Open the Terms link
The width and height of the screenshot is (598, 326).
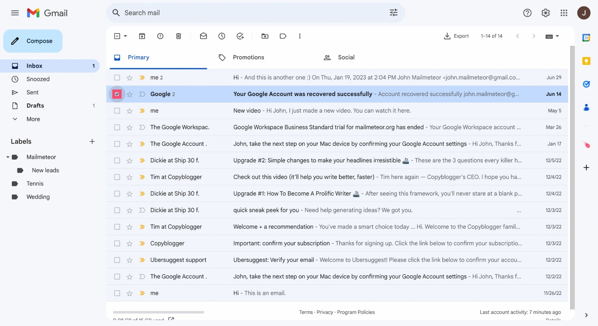click(x=306, y=312)
